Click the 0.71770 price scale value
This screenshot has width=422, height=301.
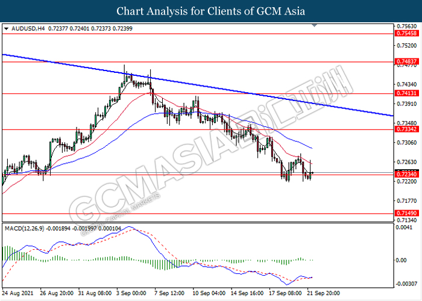tap(407, 200)
